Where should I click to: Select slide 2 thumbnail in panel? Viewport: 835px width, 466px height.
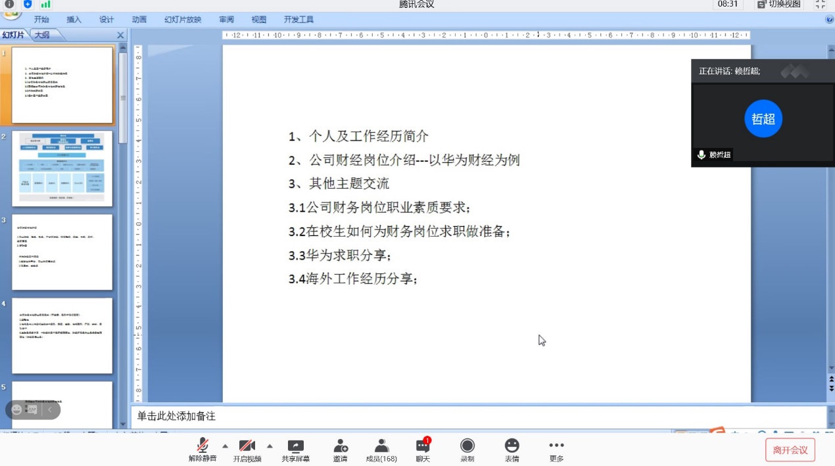coord(62,168)
